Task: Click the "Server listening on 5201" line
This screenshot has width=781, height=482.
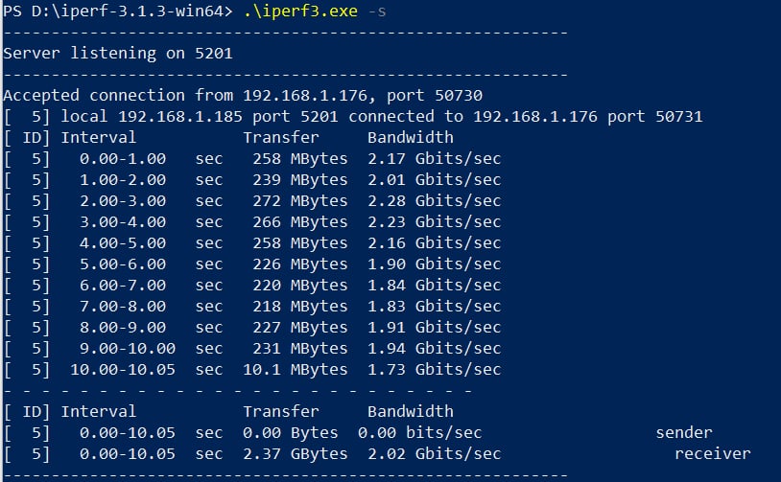Action: coord(117,54)
